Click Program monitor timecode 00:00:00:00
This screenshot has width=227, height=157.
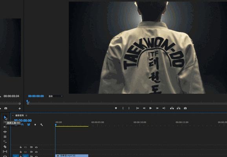pos(36,96)
